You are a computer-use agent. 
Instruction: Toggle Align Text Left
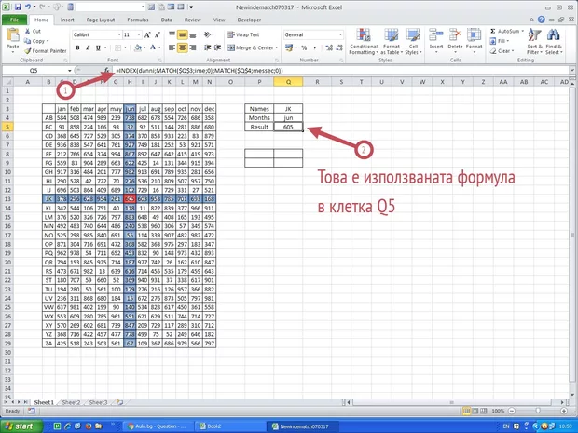click(172, 47)
